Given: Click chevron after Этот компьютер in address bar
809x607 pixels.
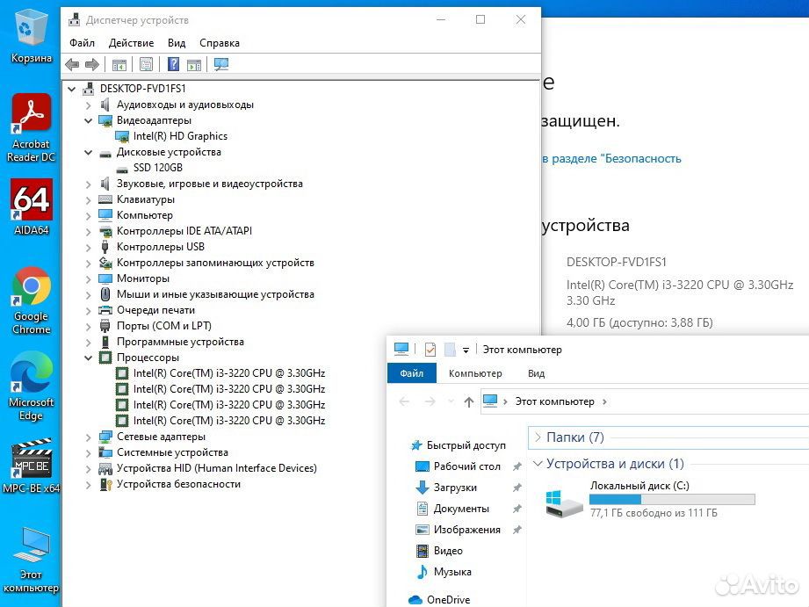Looking at the screenshot, I should coord(604,401).
